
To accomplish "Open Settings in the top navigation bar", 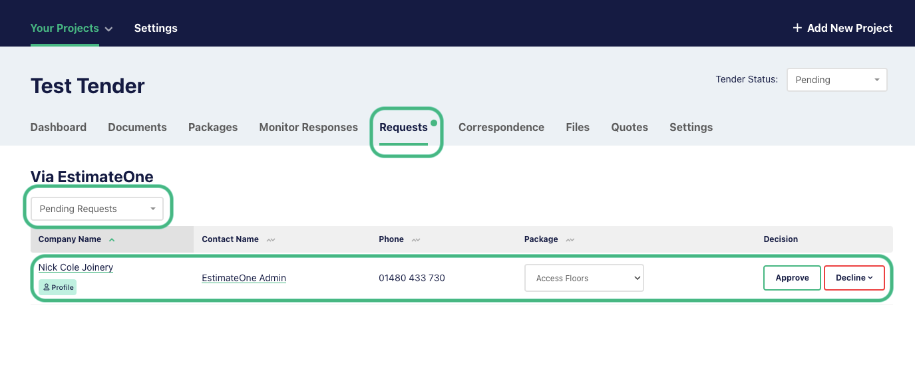I will coord(156,28).
